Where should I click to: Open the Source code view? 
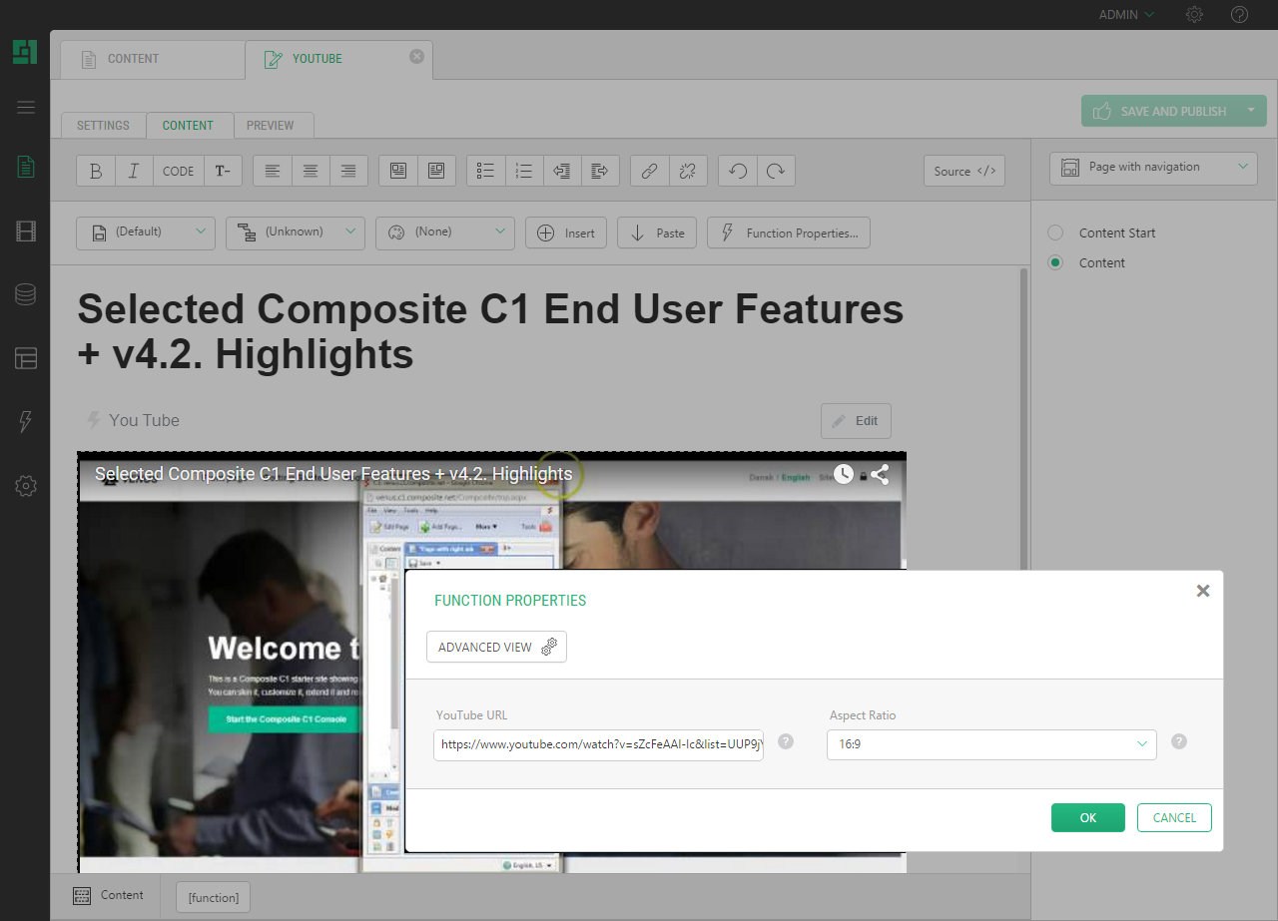pos(963,171)
